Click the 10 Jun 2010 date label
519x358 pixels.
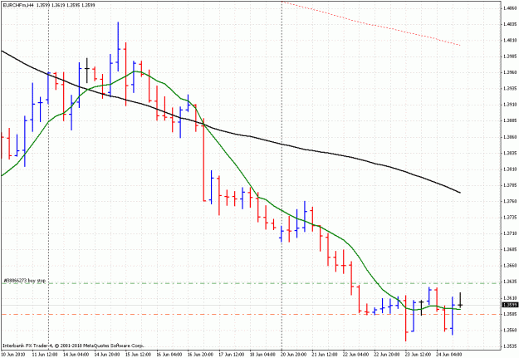(13, 355)
